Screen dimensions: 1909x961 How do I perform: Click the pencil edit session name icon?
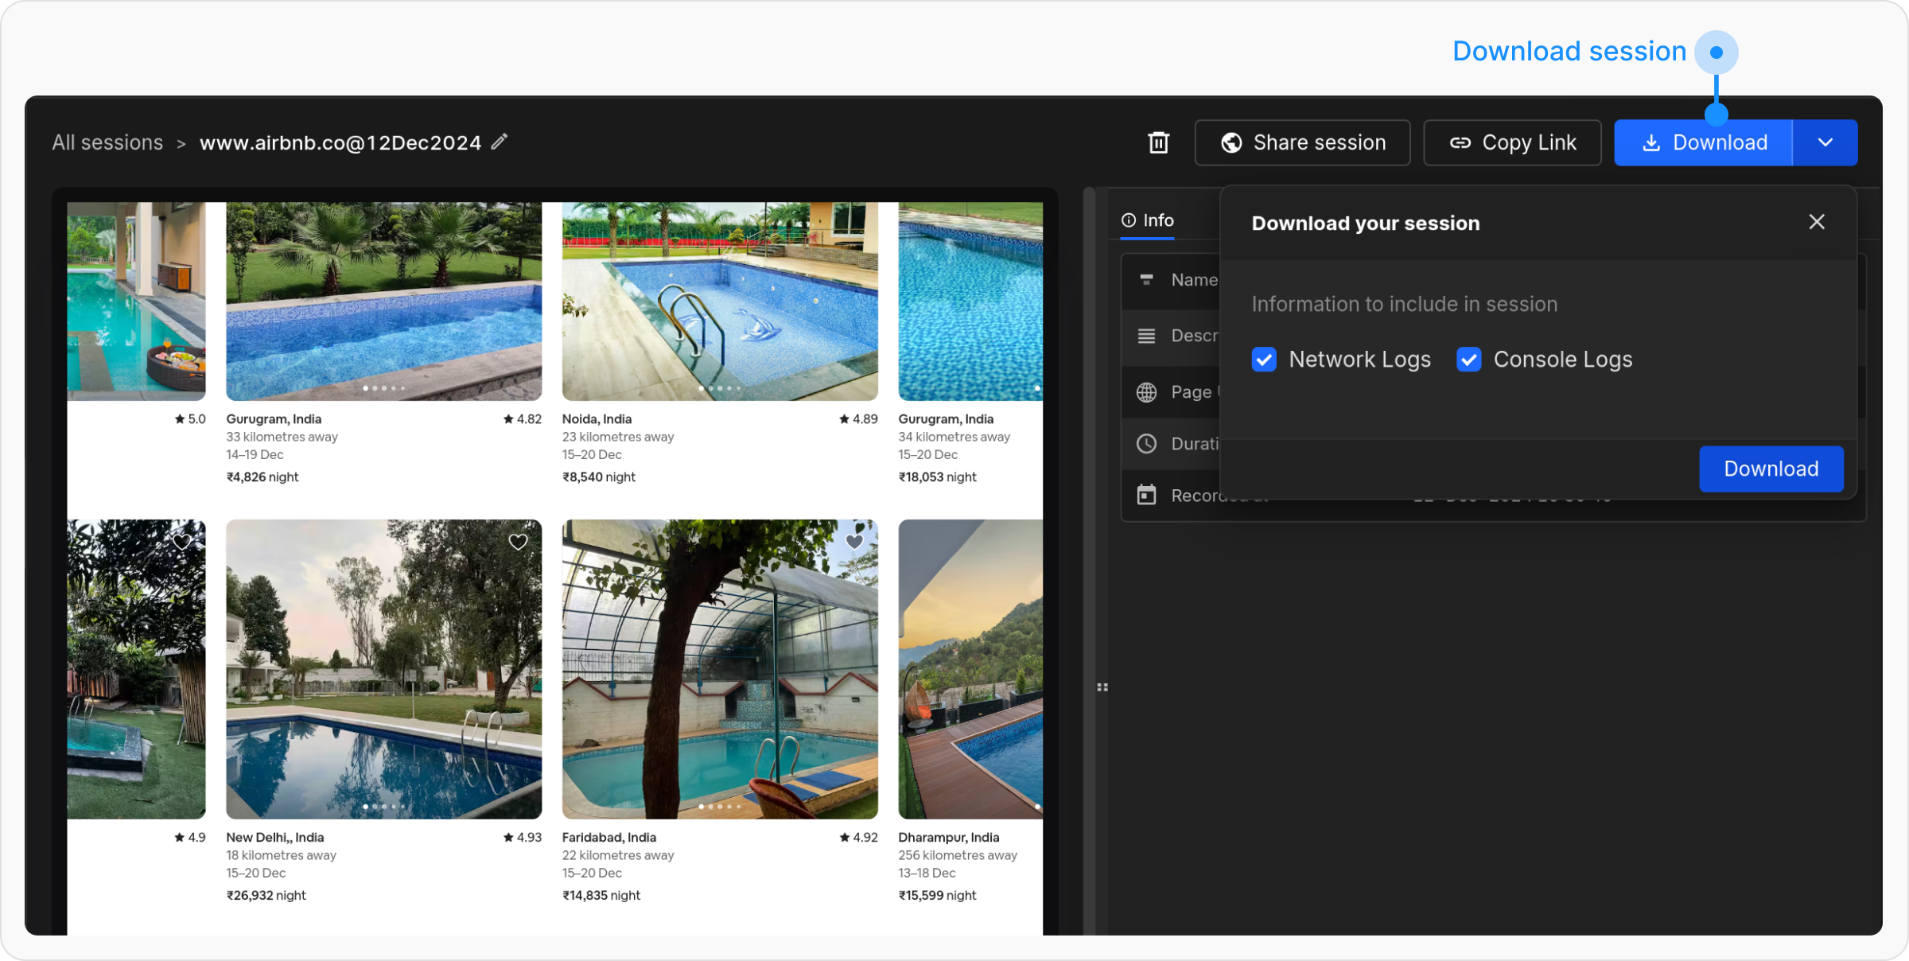[500, 142]
